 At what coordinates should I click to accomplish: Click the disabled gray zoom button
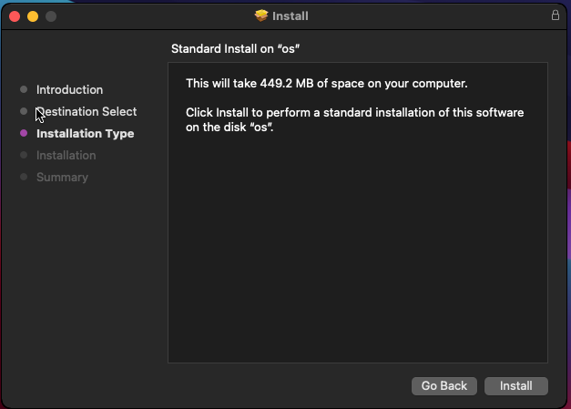(x=51, y=16)
